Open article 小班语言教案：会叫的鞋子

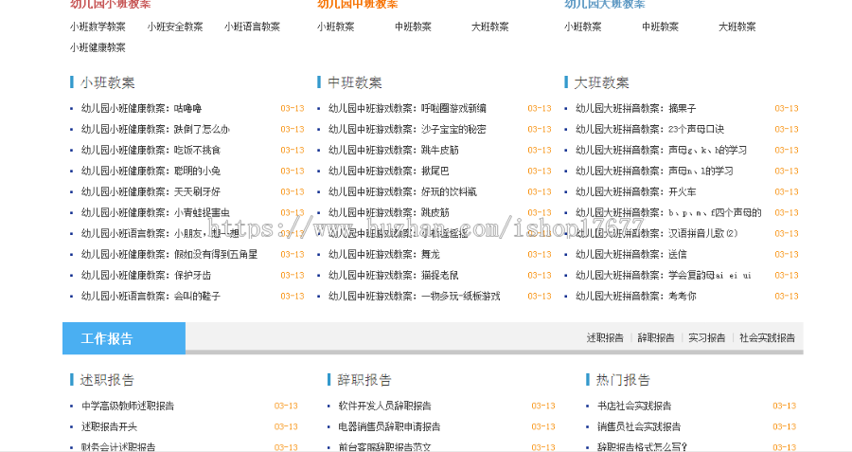click(151, 296)
